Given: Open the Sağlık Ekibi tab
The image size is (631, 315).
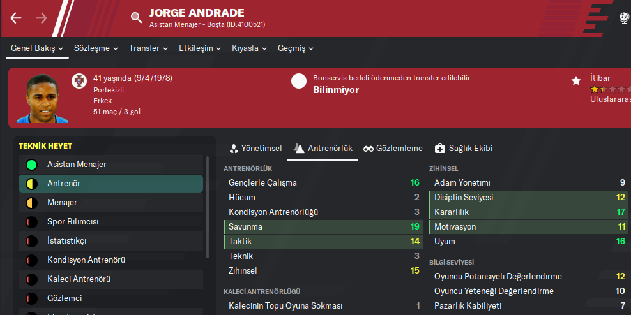Looking at the screenshot, I should (x=464, y=149).
